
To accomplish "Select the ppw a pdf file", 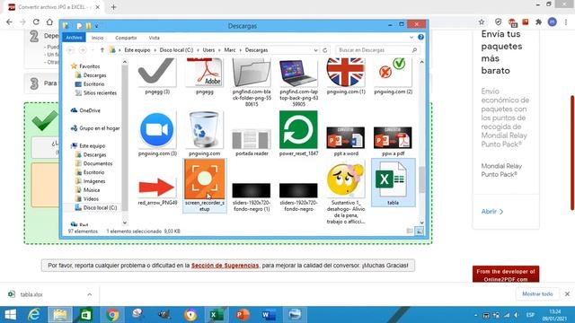I will 393,142.
